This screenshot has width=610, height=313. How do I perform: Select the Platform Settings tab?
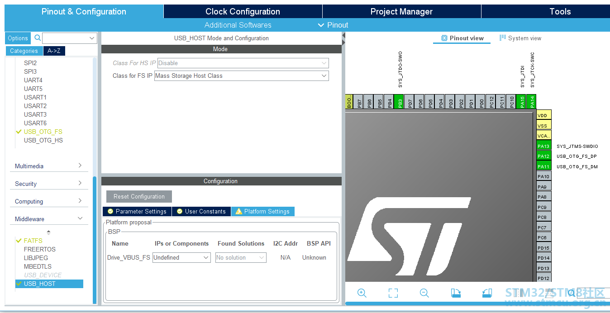click(263, 211)
